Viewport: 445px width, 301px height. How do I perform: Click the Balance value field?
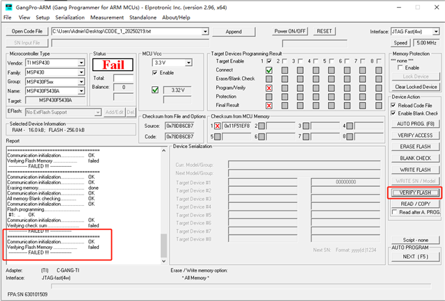124,88
